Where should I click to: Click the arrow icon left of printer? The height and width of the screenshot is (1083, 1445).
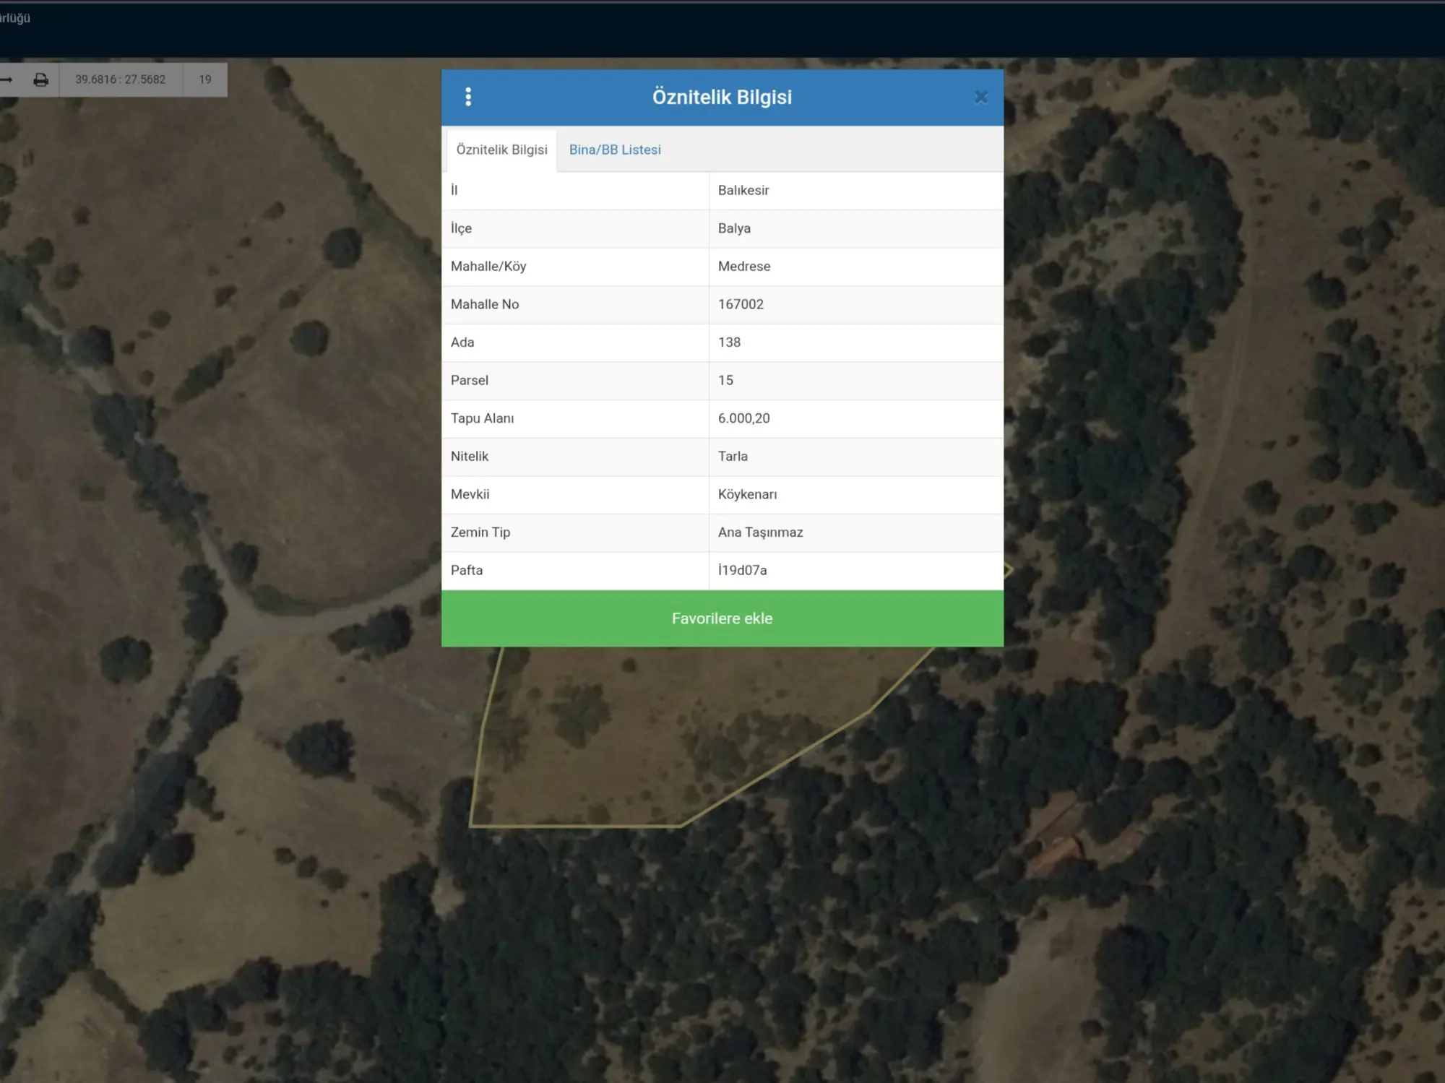[7, 79]
